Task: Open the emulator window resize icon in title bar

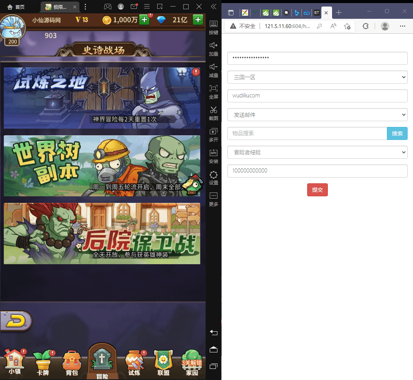Action: [160, 7]
